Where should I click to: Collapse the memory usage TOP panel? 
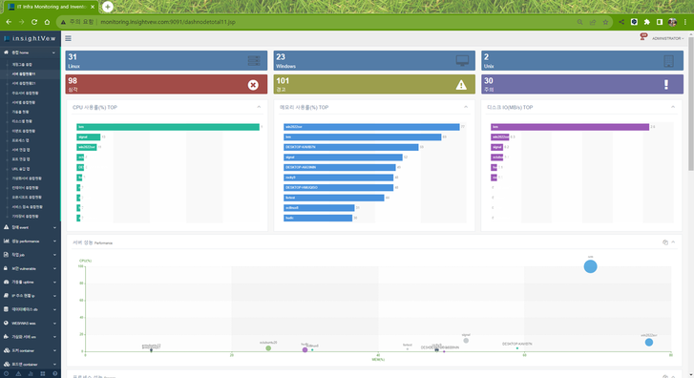(x=466, y=107)
